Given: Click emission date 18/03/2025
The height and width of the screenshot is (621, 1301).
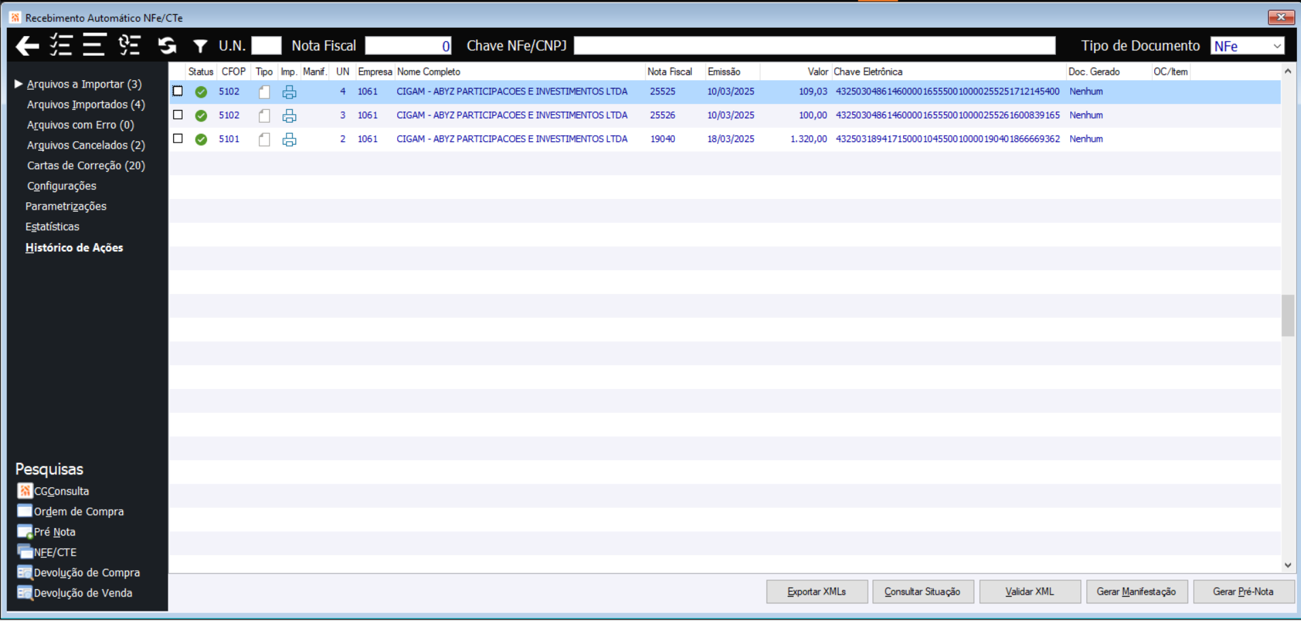Looking at the screenshot, I should tap(731, 139).
